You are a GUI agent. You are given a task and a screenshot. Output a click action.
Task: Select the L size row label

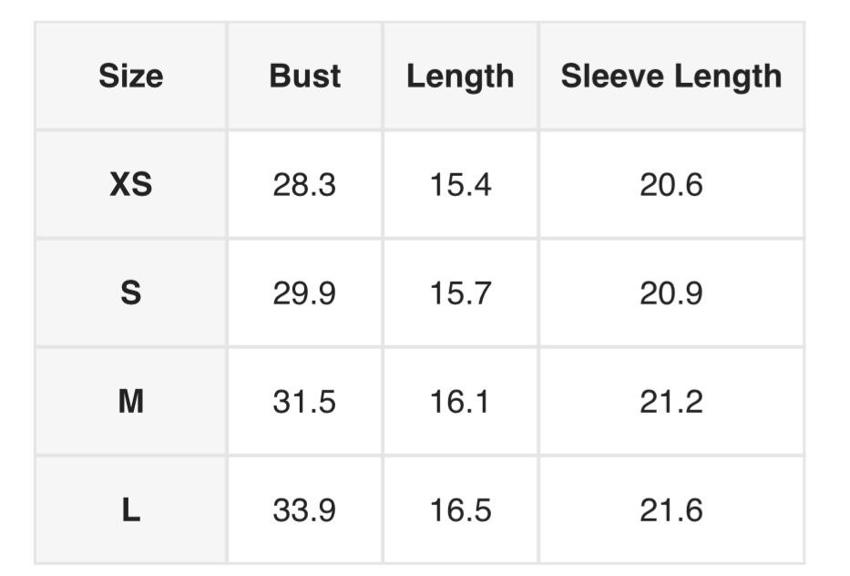coord(131,510)
